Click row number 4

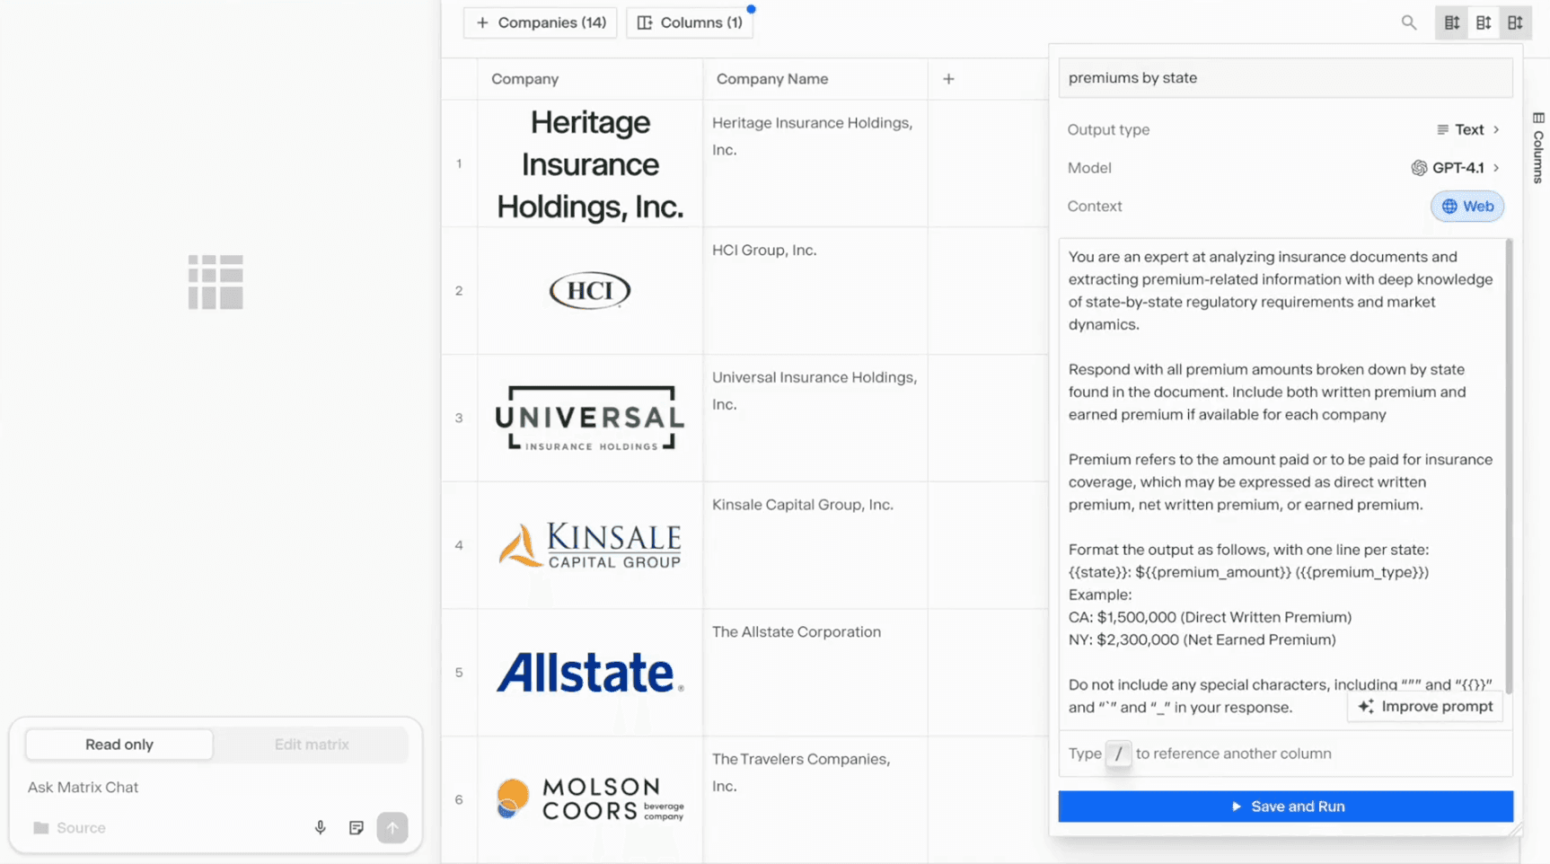tap(459, 545)
